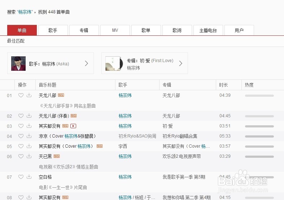The image size is (284, 200).
Task: Open the MV play icon for row 03 其实都没有
Action: click(x=73, y=126)
